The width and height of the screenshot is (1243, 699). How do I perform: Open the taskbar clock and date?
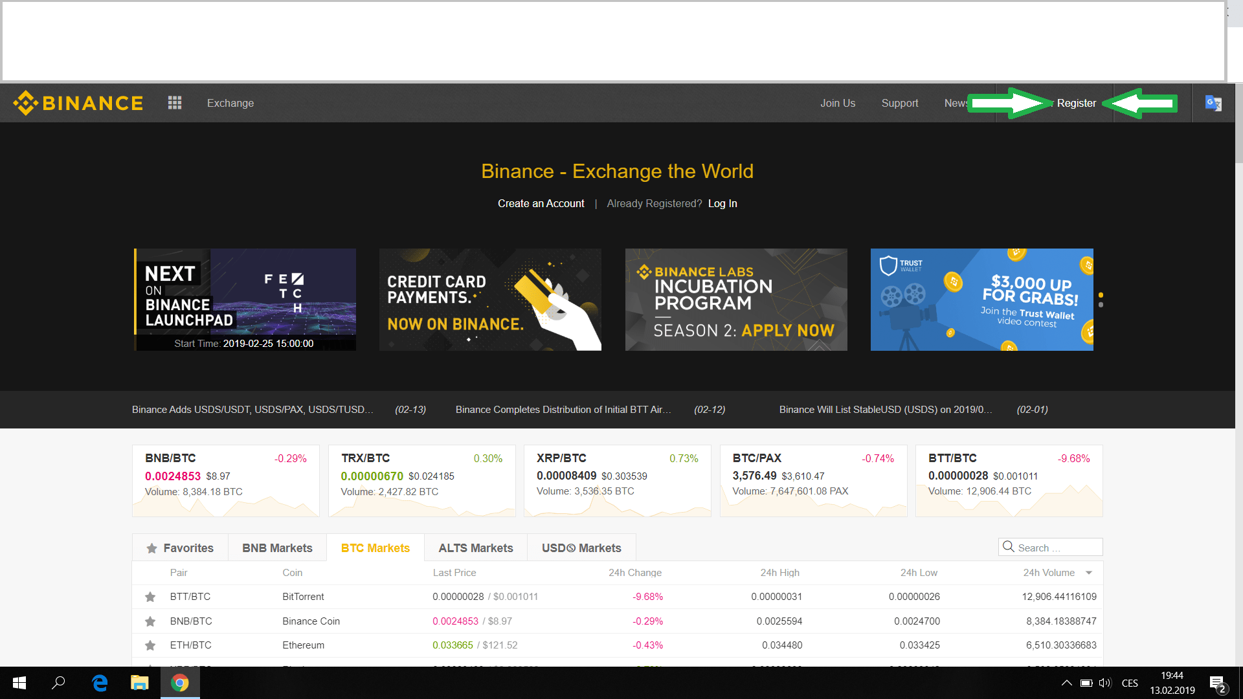pos(1172,683)
